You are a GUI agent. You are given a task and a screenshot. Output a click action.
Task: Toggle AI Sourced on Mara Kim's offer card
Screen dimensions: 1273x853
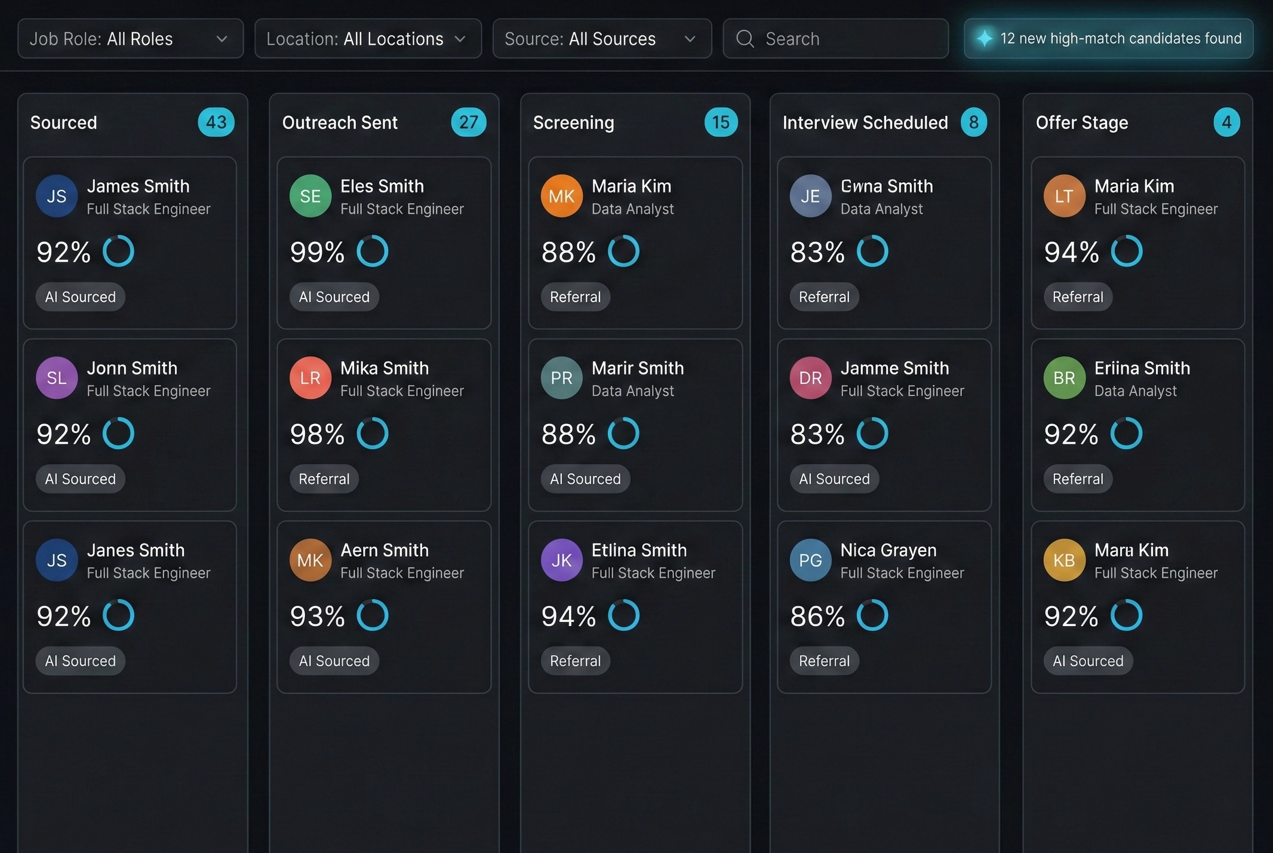1088,661
